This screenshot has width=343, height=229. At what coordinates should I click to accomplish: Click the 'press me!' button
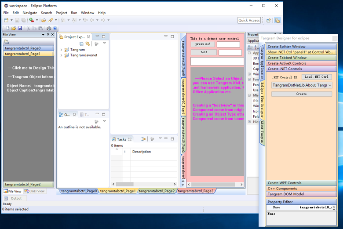[x=203, y=44]
